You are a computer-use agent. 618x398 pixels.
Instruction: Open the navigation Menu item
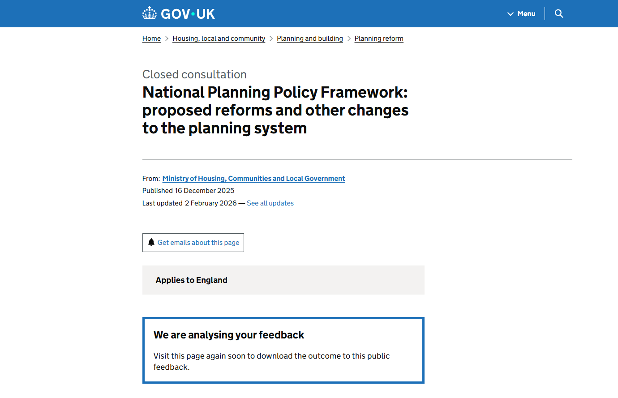[x=526, y=13]
